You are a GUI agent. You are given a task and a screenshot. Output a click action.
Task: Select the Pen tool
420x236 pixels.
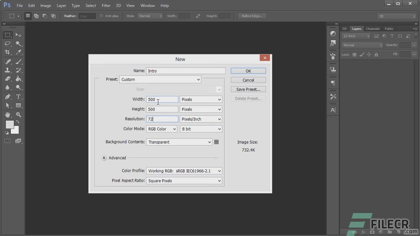tap(7, 96)
